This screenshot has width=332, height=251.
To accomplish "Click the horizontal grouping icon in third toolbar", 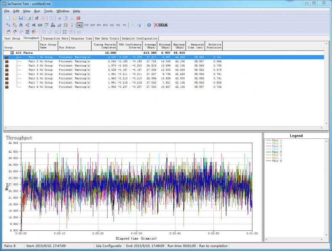I will 65,32.
